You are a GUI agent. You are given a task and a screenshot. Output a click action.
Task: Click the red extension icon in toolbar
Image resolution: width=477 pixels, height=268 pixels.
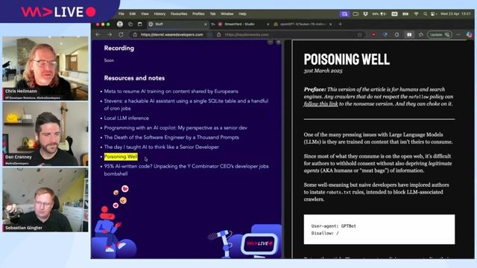pyautogui.click(x=373, y=35)
